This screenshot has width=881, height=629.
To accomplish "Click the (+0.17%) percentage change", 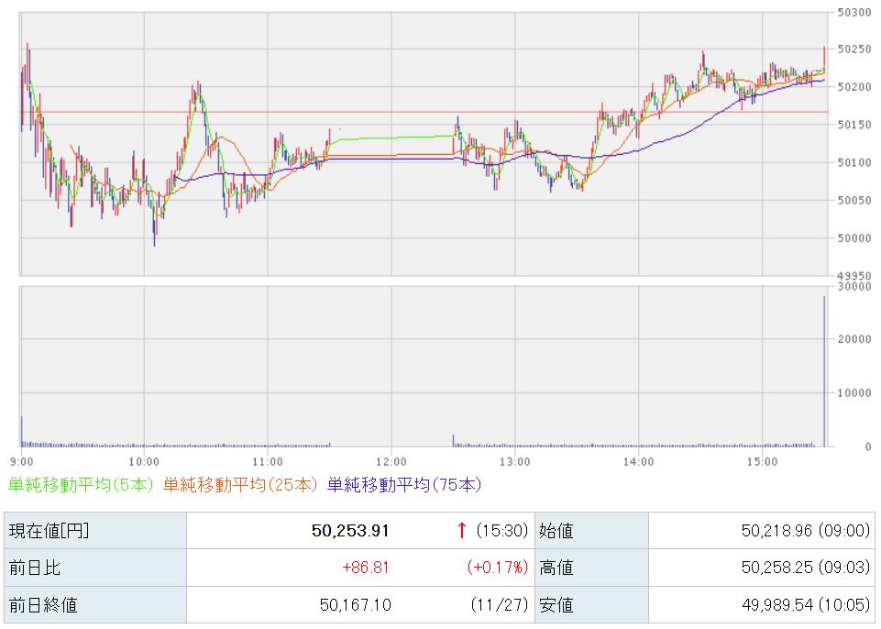I will (496, 568).
